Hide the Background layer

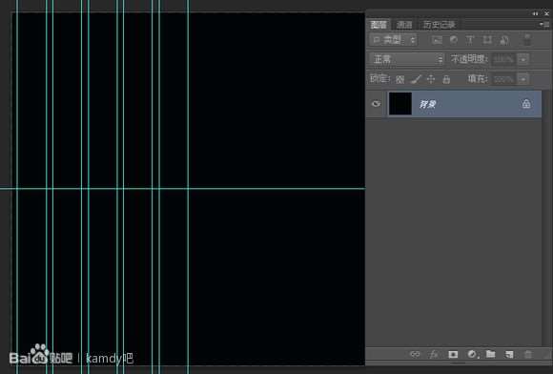coord(376,104)
